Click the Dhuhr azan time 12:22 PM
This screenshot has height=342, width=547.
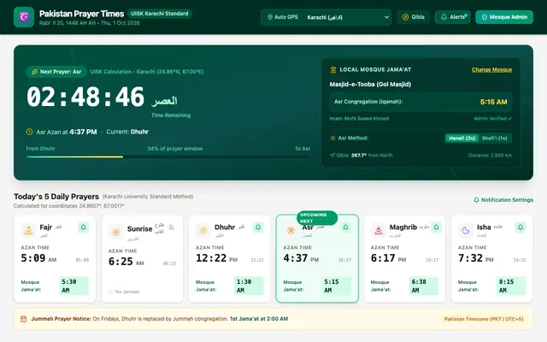click(x=216, y=258)
